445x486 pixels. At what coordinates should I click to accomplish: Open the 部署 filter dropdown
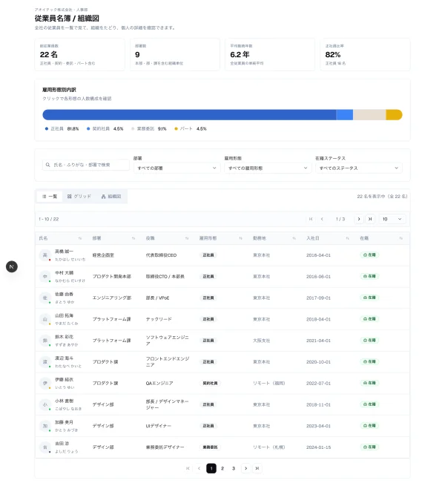[x=177, y=168]
